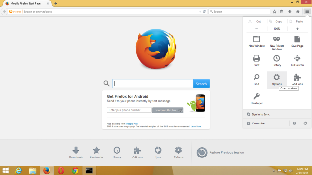Launch Chrome from taskbar
312x175 pixels.
tap(75, 171)
